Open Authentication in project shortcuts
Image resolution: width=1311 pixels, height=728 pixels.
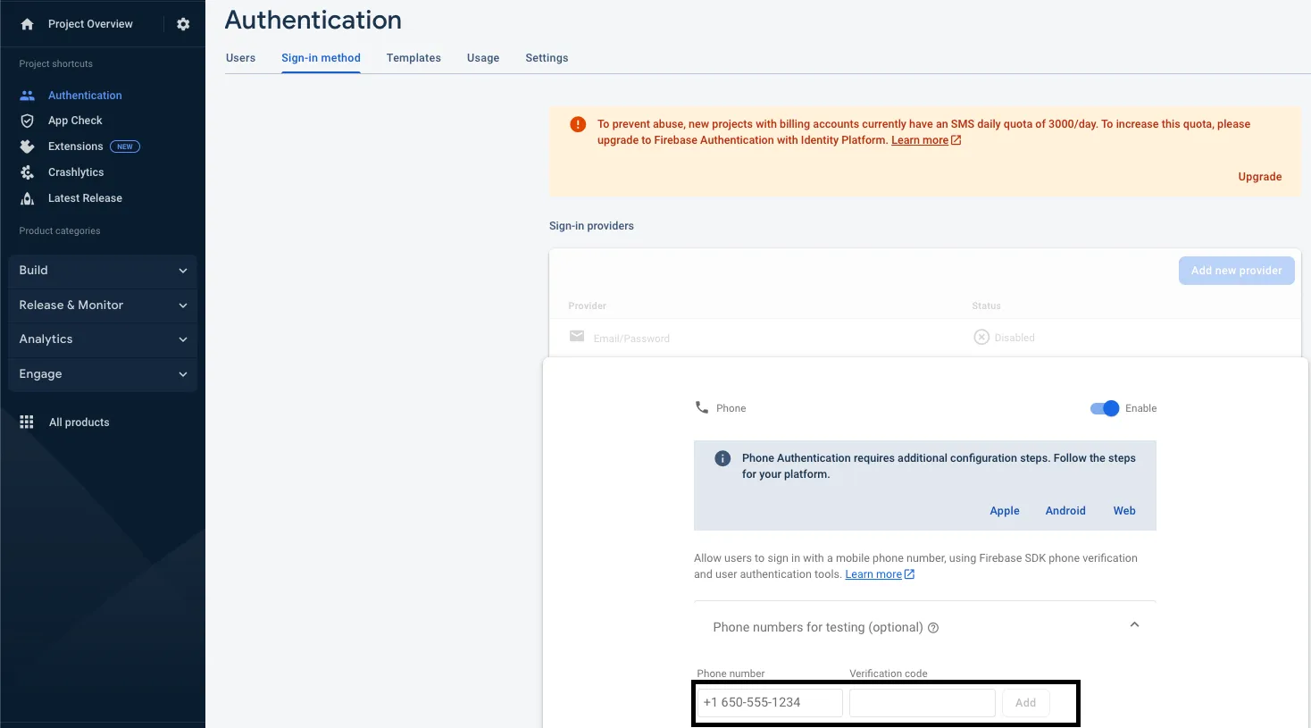point(85,96)
